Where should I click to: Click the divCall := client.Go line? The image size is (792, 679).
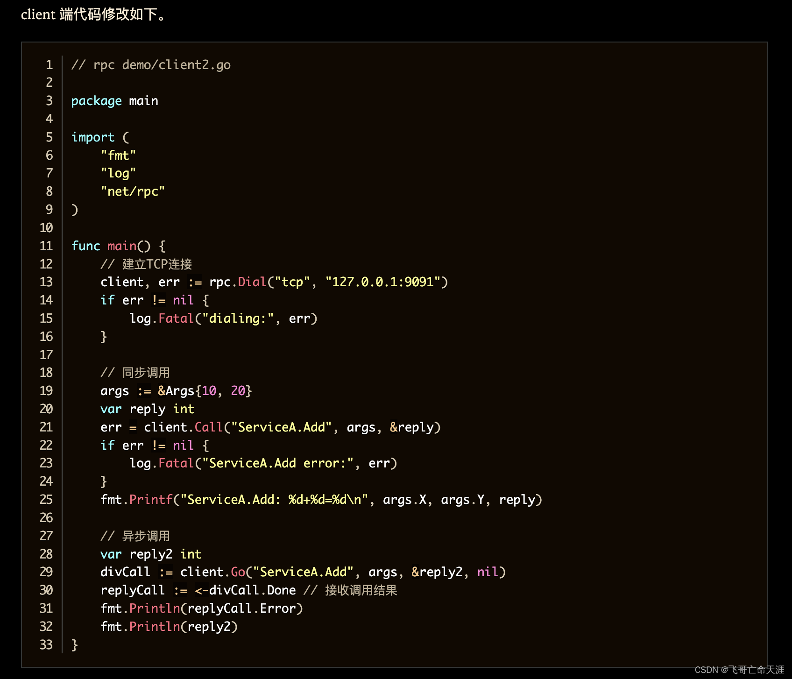303,572
